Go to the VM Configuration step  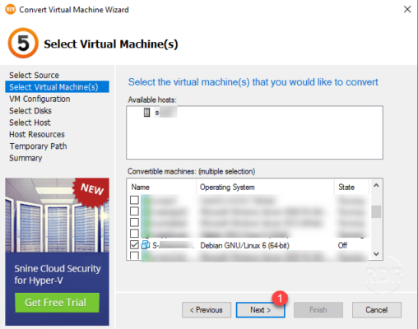coord(39,99)
